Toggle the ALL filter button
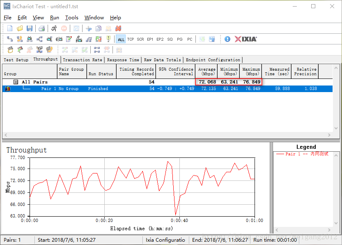Viewport: 342px width, 245px height. 121,39
